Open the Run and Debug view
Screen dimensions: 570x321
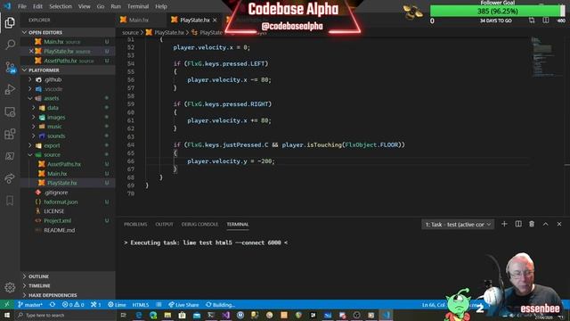tap(10, 89)
